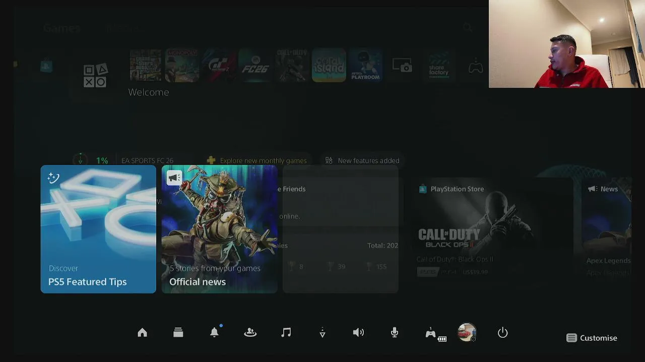Open Accessories controller battery icon
645x362 pixels.
tap(435, 334)
